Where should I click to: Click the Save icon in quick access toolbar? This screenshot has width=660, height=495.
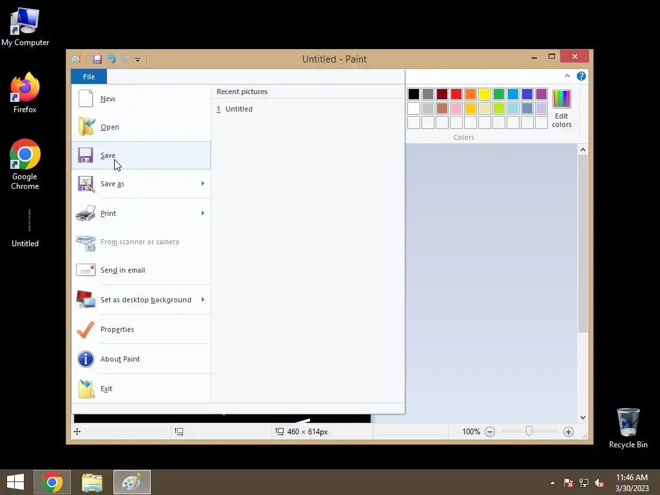click(x=97, y=59)
